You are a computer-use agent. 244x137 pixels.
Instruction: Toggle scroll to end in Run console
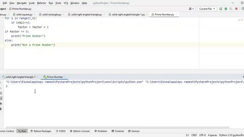pyautogui.click(x=1, y=98)
